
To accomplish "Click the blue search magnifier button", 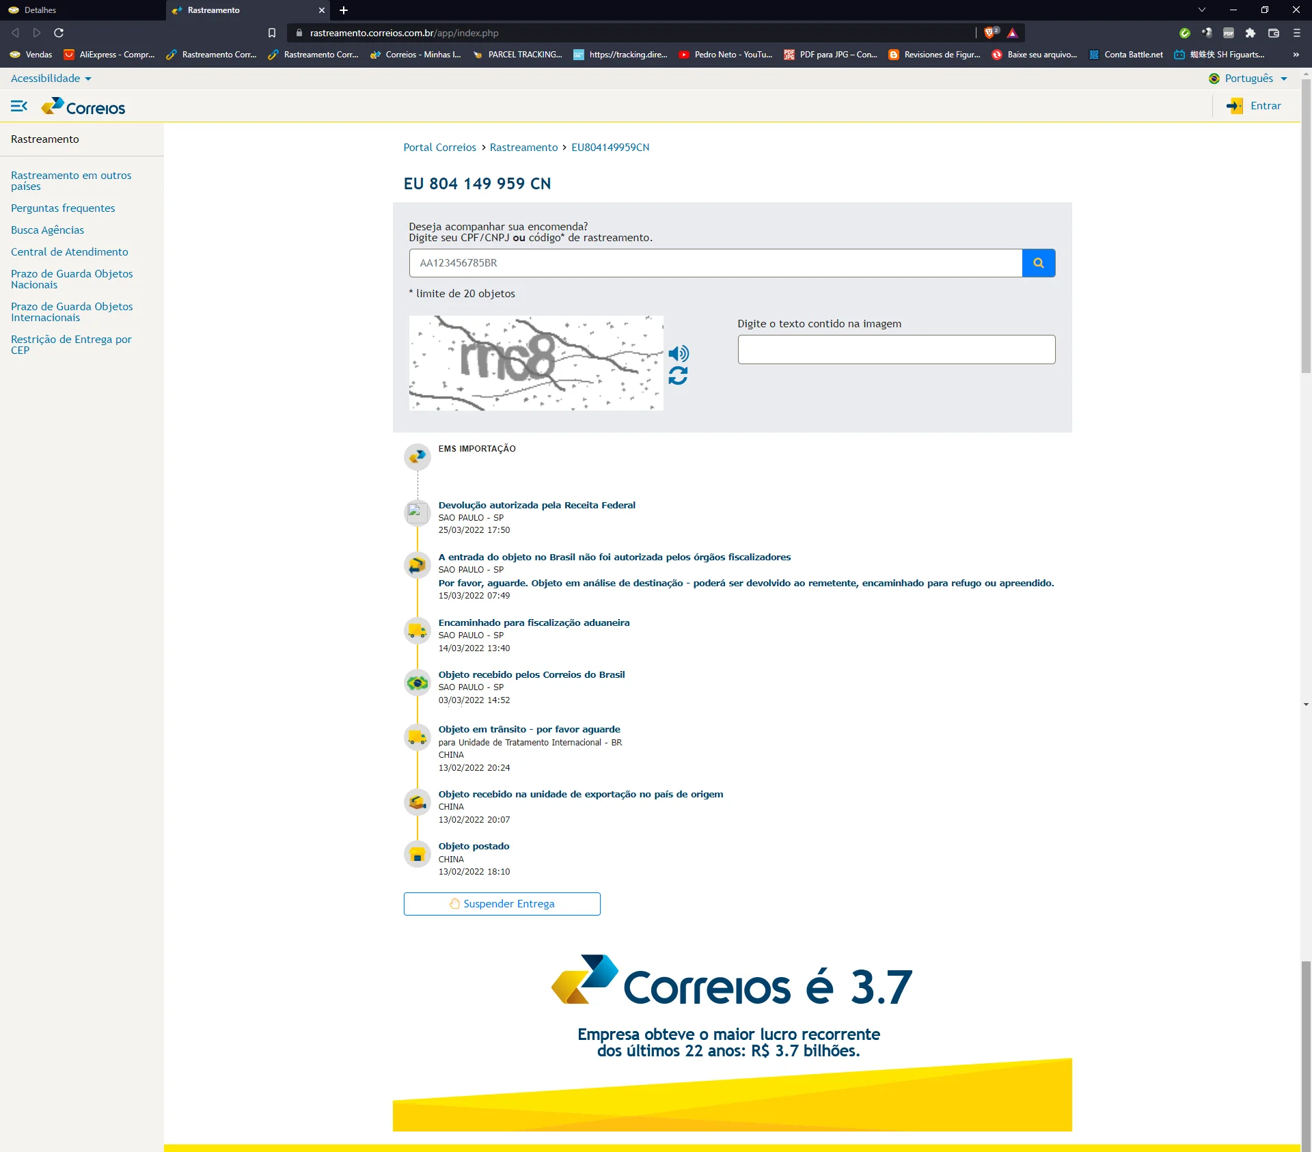I will pos(1038,263).
